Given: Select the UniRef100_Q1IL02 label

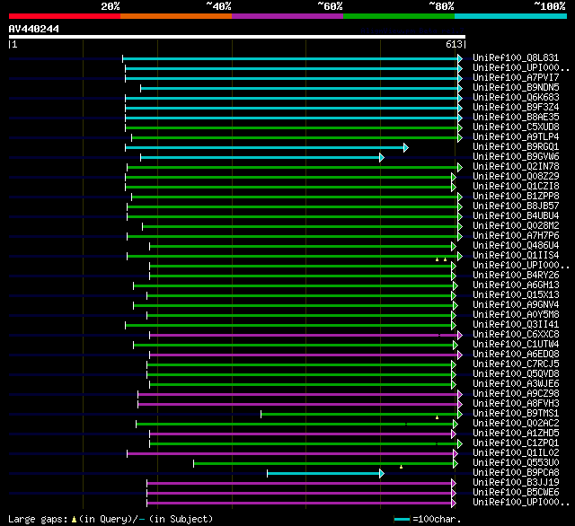Looking at the screenshot, I should (516, 453).
